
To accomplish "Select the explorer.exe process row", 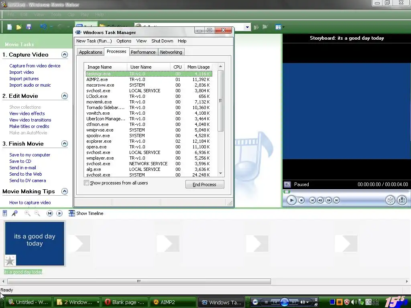I will point(149,141).
